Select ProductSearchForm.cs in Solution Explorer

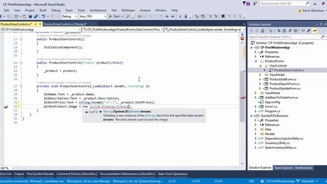click(x=285, y=84)
